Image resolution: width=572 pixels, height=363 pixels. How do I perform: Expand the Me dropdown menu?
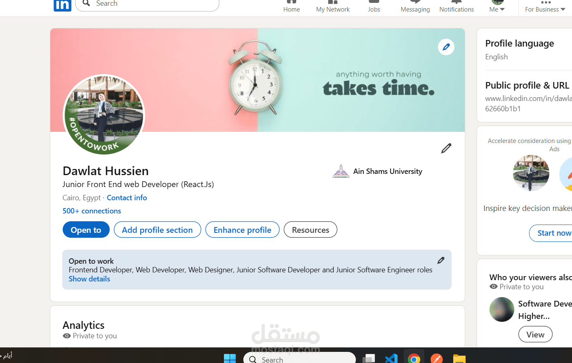pos(497,7)
